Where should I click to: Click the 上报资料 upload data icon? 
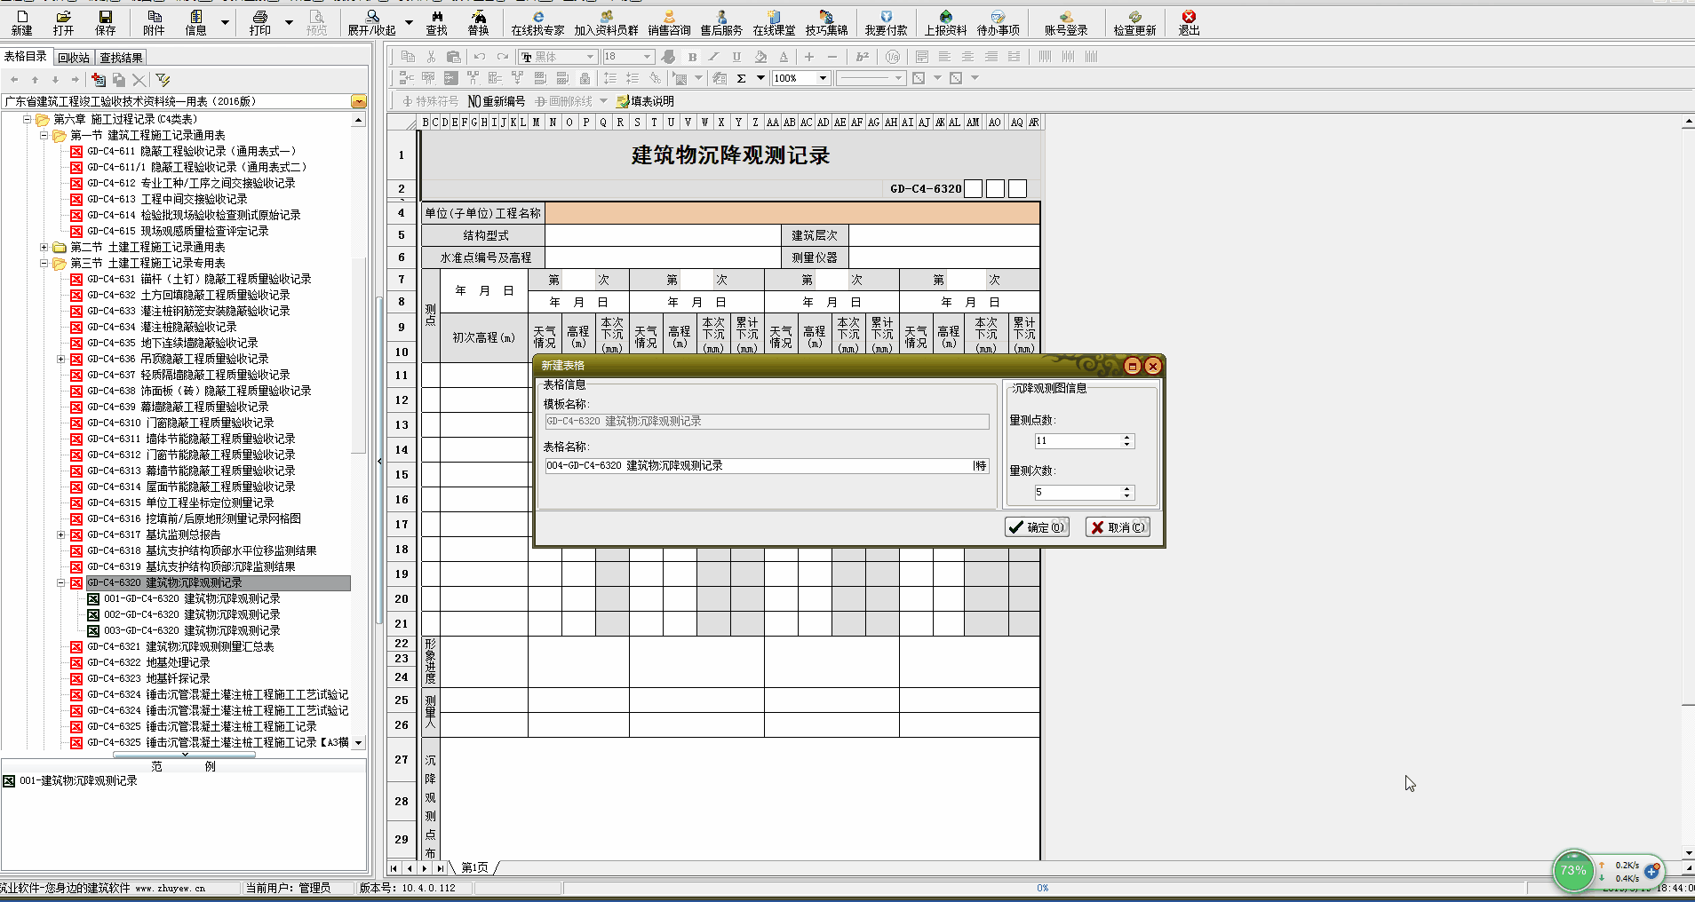tap(945, 22)
